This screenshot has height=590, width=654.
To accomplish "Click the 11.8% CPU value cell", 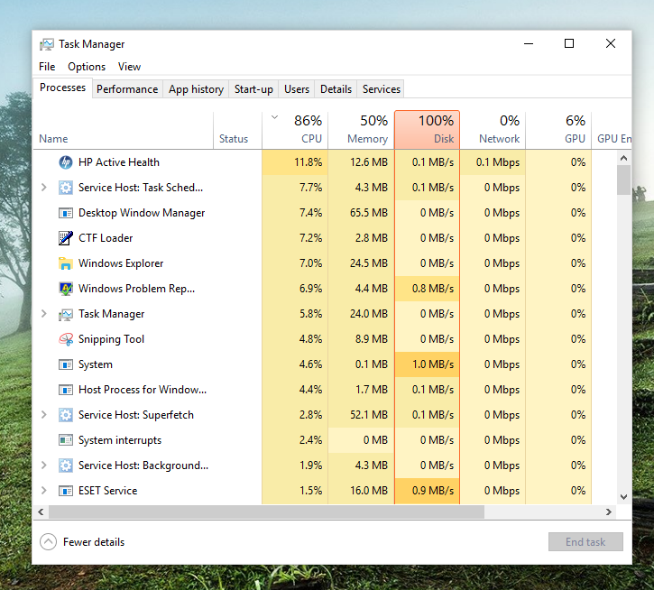I will click(x=295, y=162).
